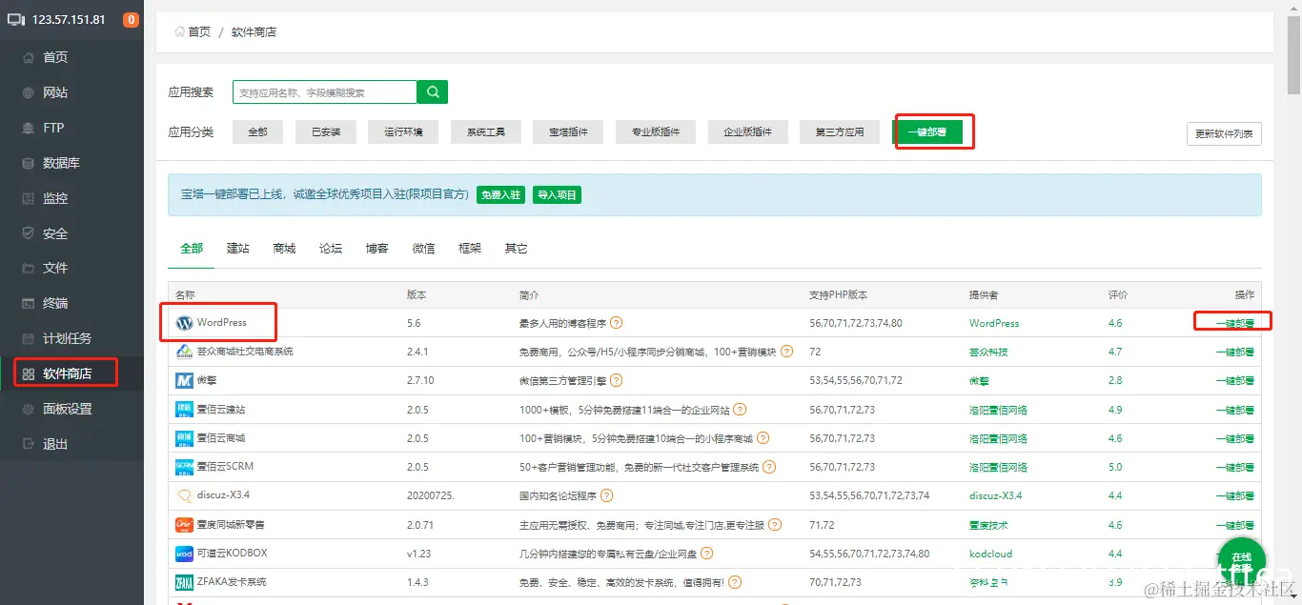Click 一键部署 link for 微擎
1302x605 pixels.
1234,381
